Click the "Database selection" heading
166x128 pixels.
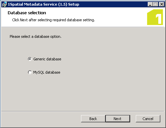[27, 13]
